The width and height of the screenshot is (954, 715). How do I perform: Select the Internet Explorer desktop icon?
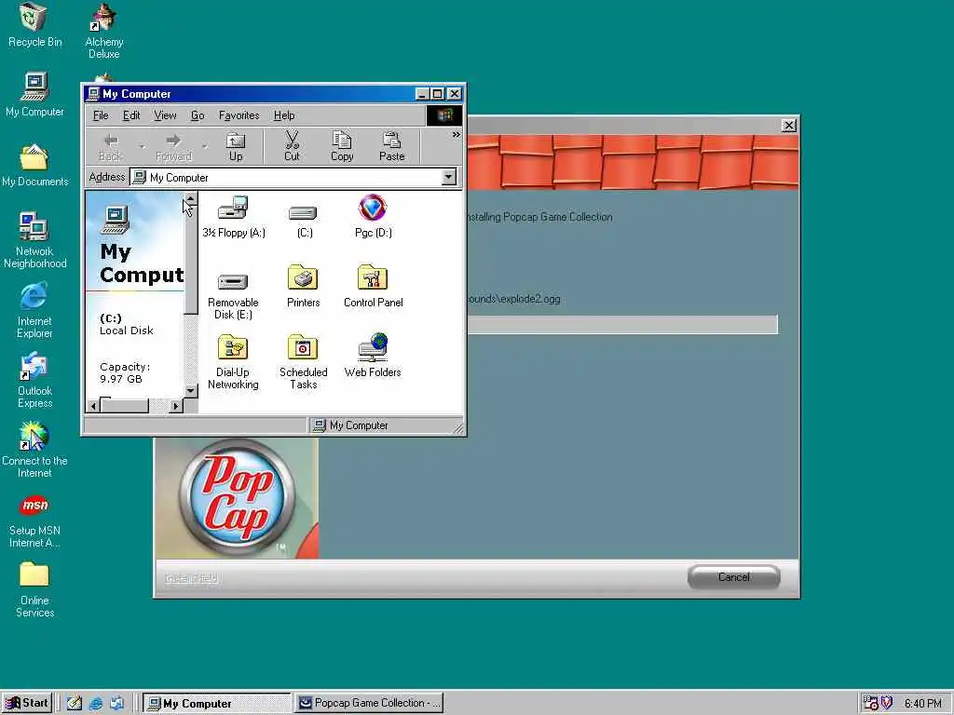click(34, 310)
